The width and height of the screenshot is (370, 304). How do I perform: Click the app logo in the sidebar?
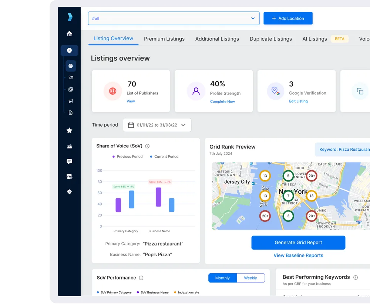[x=70, y=17]
